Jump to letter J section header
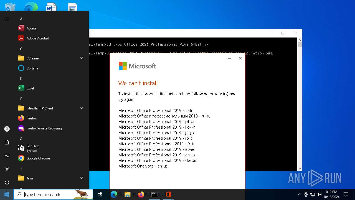The image size is (355, 200). [21, 169]
